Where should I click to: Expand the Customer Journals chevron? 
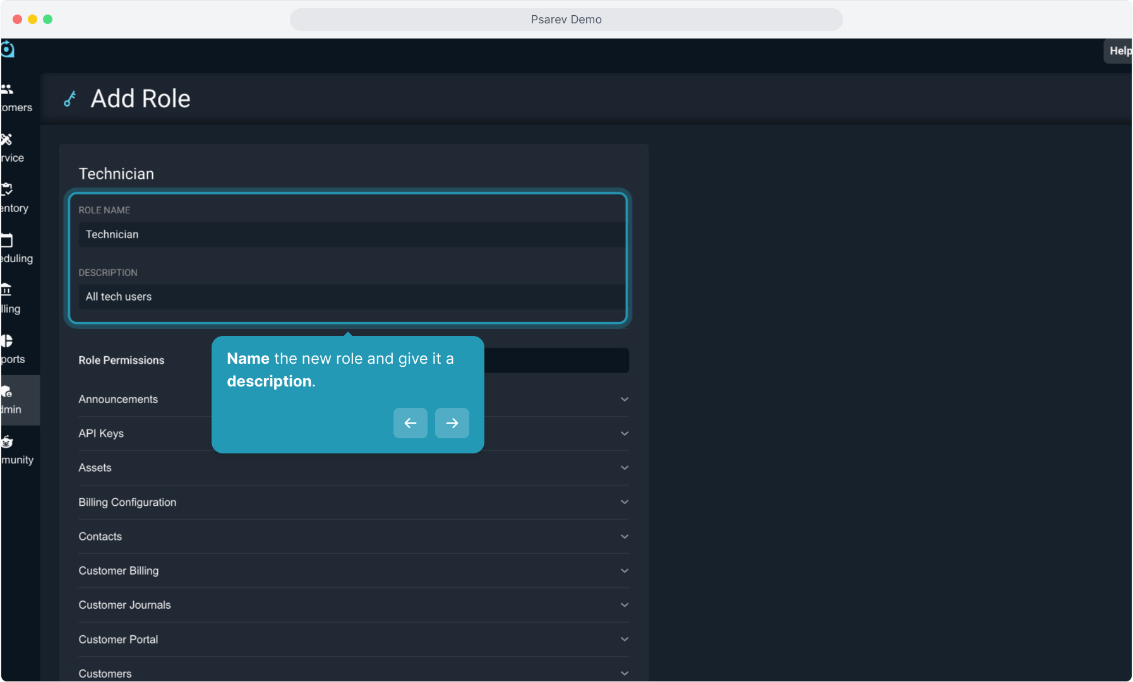(624, 605)
